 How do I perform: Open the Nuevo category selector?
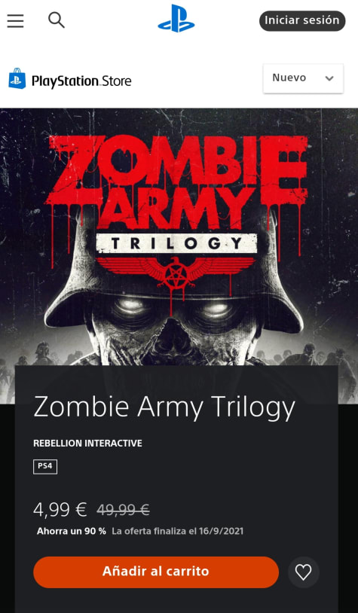coord(303,78)
